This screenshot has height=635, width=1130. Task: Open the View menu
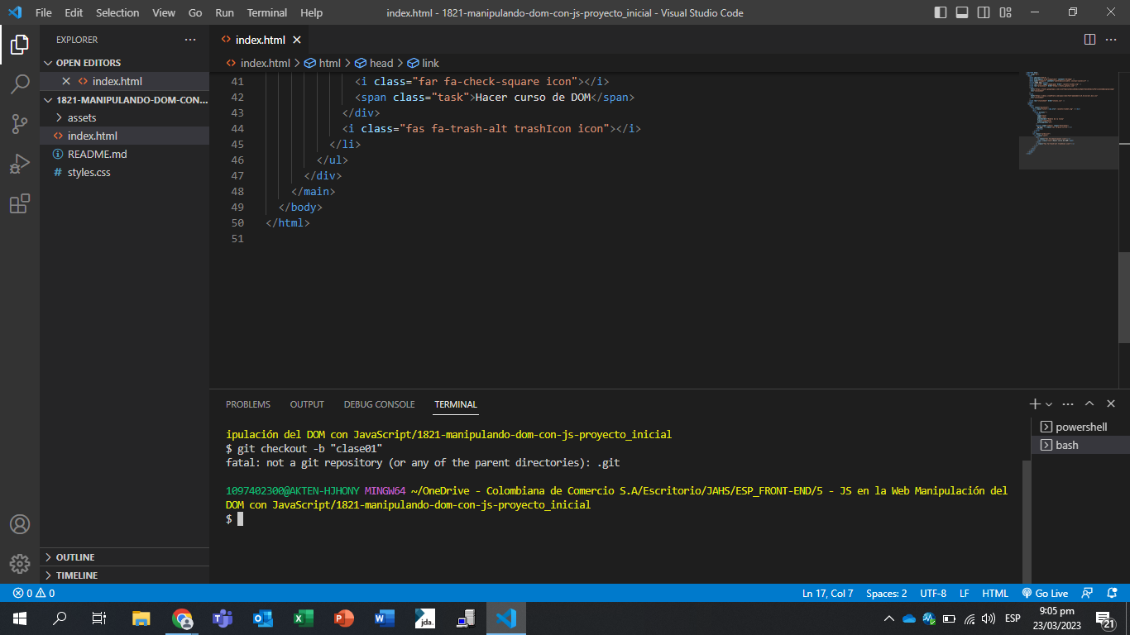164,12
